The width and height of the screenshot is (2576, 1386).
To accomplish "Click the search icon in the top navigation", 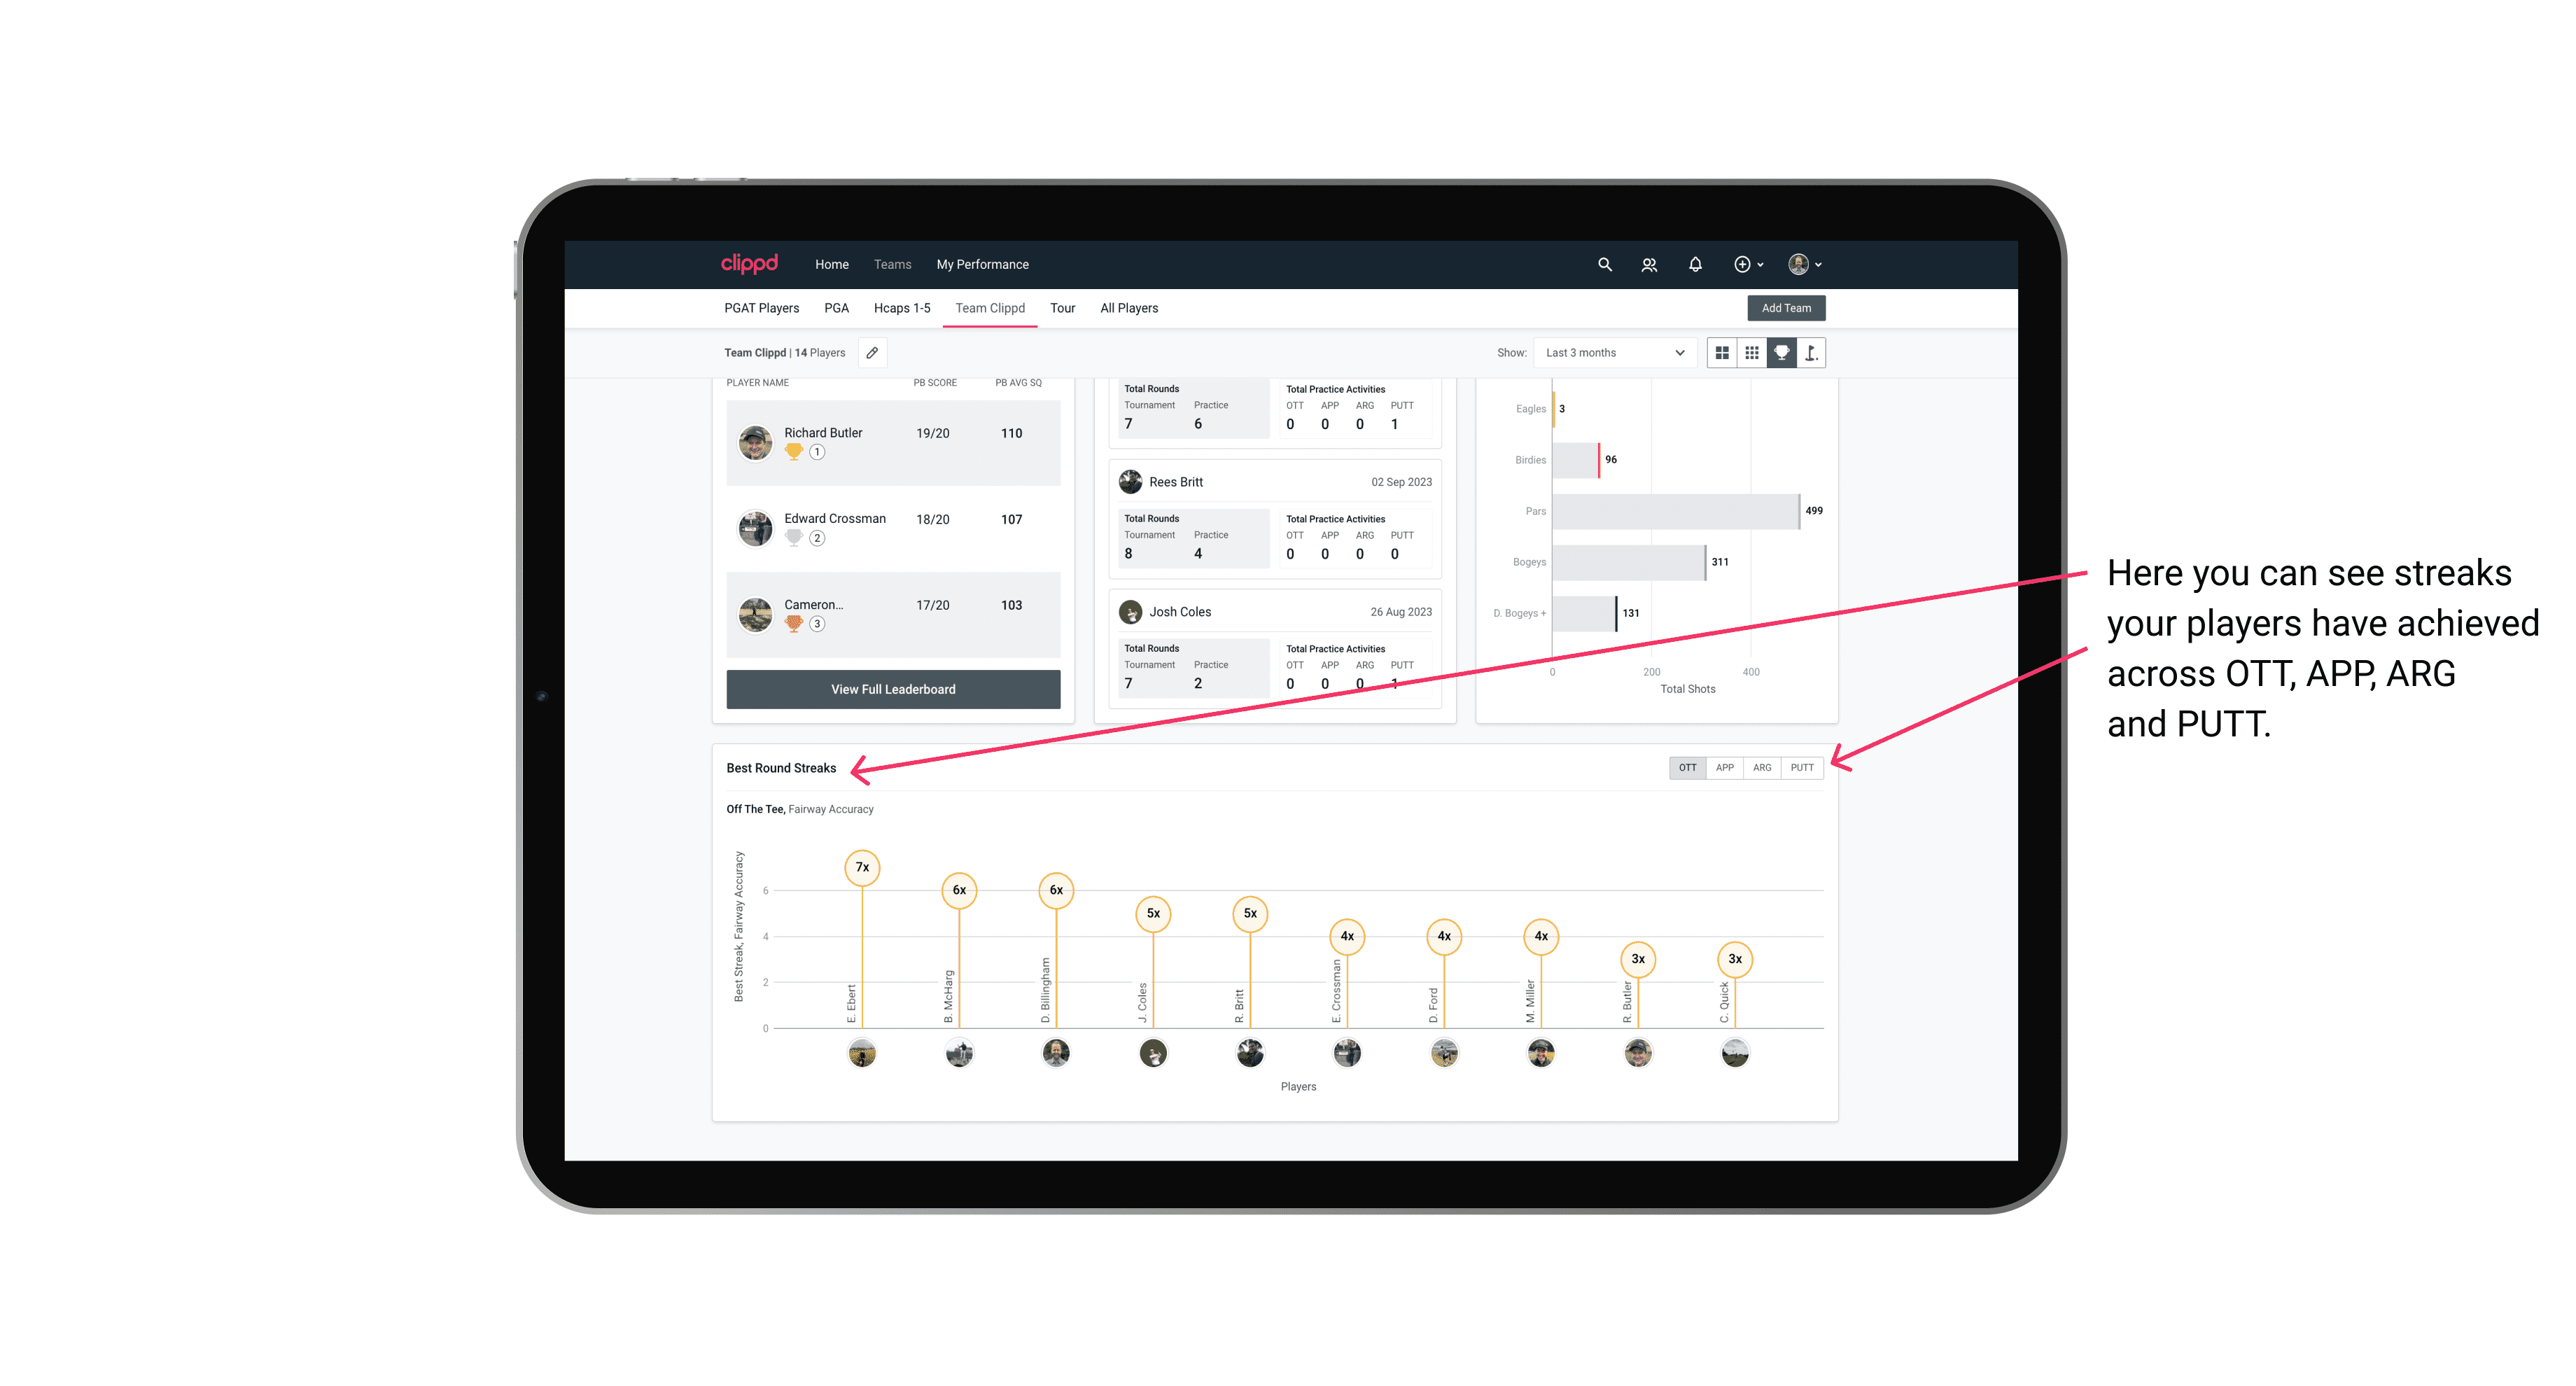I will (x=1604, y=265).
